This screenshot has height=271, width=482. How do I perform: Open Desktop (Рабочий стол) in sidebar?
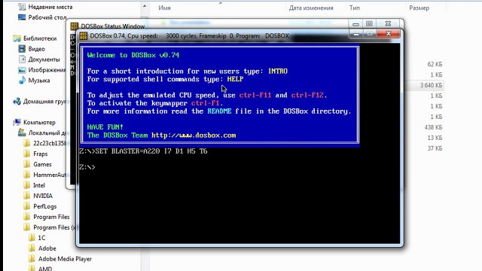(x=42, y=17)
